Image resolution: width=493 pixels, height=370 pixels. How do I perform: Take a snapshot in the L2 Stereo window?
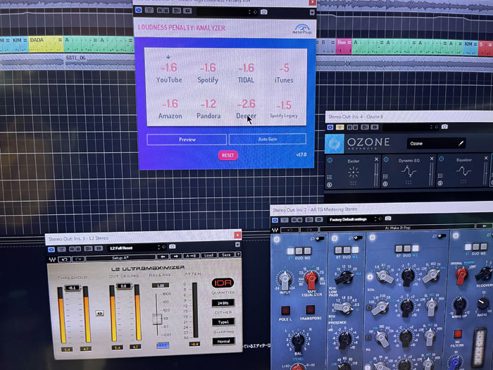tap(172, 247)
